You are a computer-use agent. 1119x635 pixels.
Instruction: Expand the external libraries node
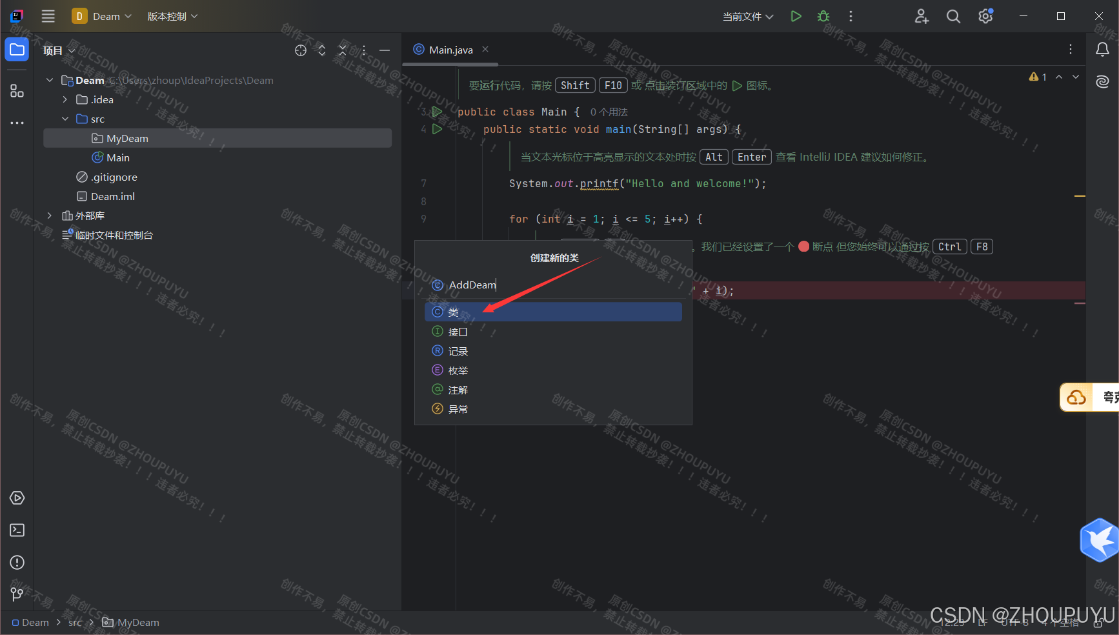pyautogui.click(x=50, y=216)
